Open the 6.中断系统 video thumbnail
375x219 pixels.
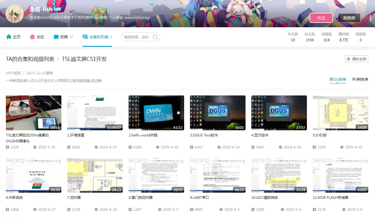(34, 175)
